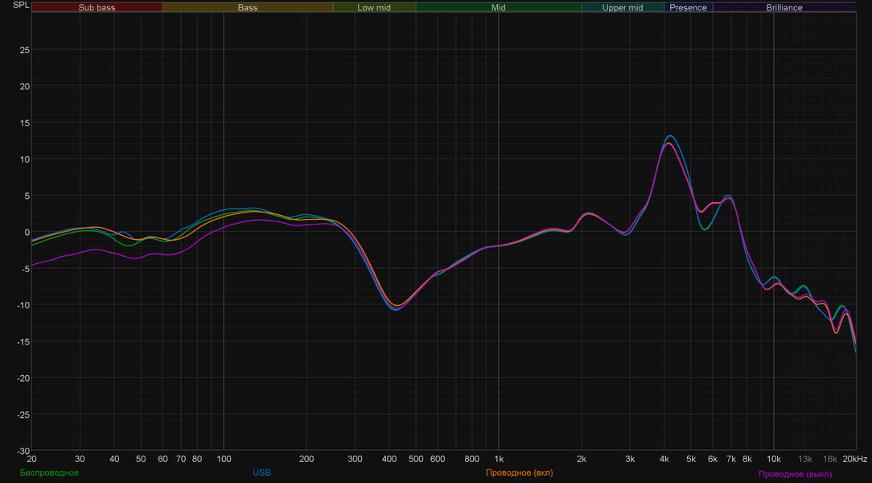Click the 1k frequency tick label
The height and width of the screenshot is (483, 872).
tap(499, 459)
